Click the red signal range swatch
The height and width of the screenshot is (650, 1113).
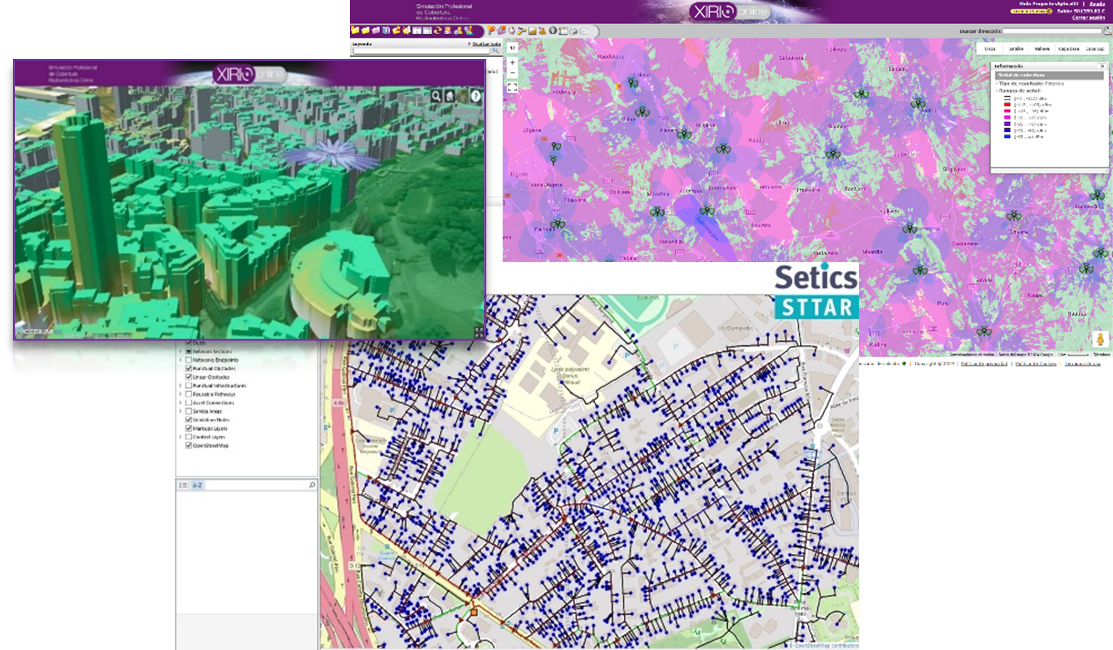(1007, 105)
